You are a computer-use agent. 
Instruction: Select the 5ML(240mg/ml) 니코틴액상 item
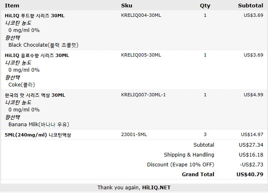click(38, 135)
